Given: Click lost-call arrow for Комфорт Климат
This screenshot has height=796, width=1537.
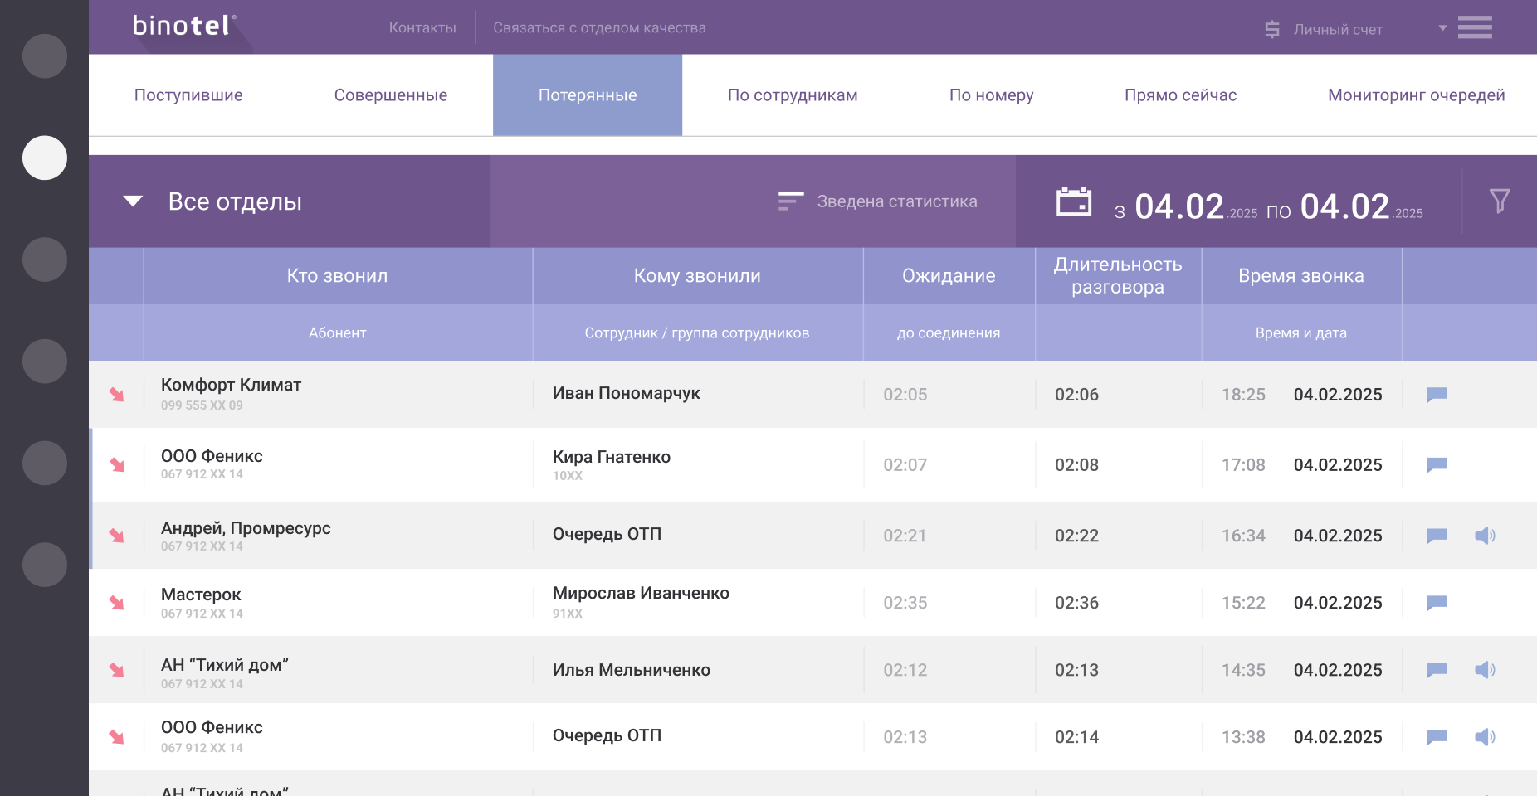Looking at the screenshot, I should 117,395.
